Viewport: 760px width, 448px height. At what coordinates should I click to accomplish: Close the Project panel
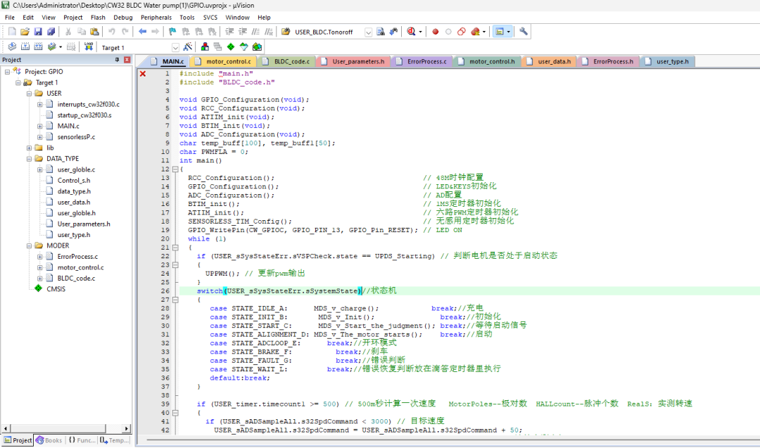coord(127,60)
